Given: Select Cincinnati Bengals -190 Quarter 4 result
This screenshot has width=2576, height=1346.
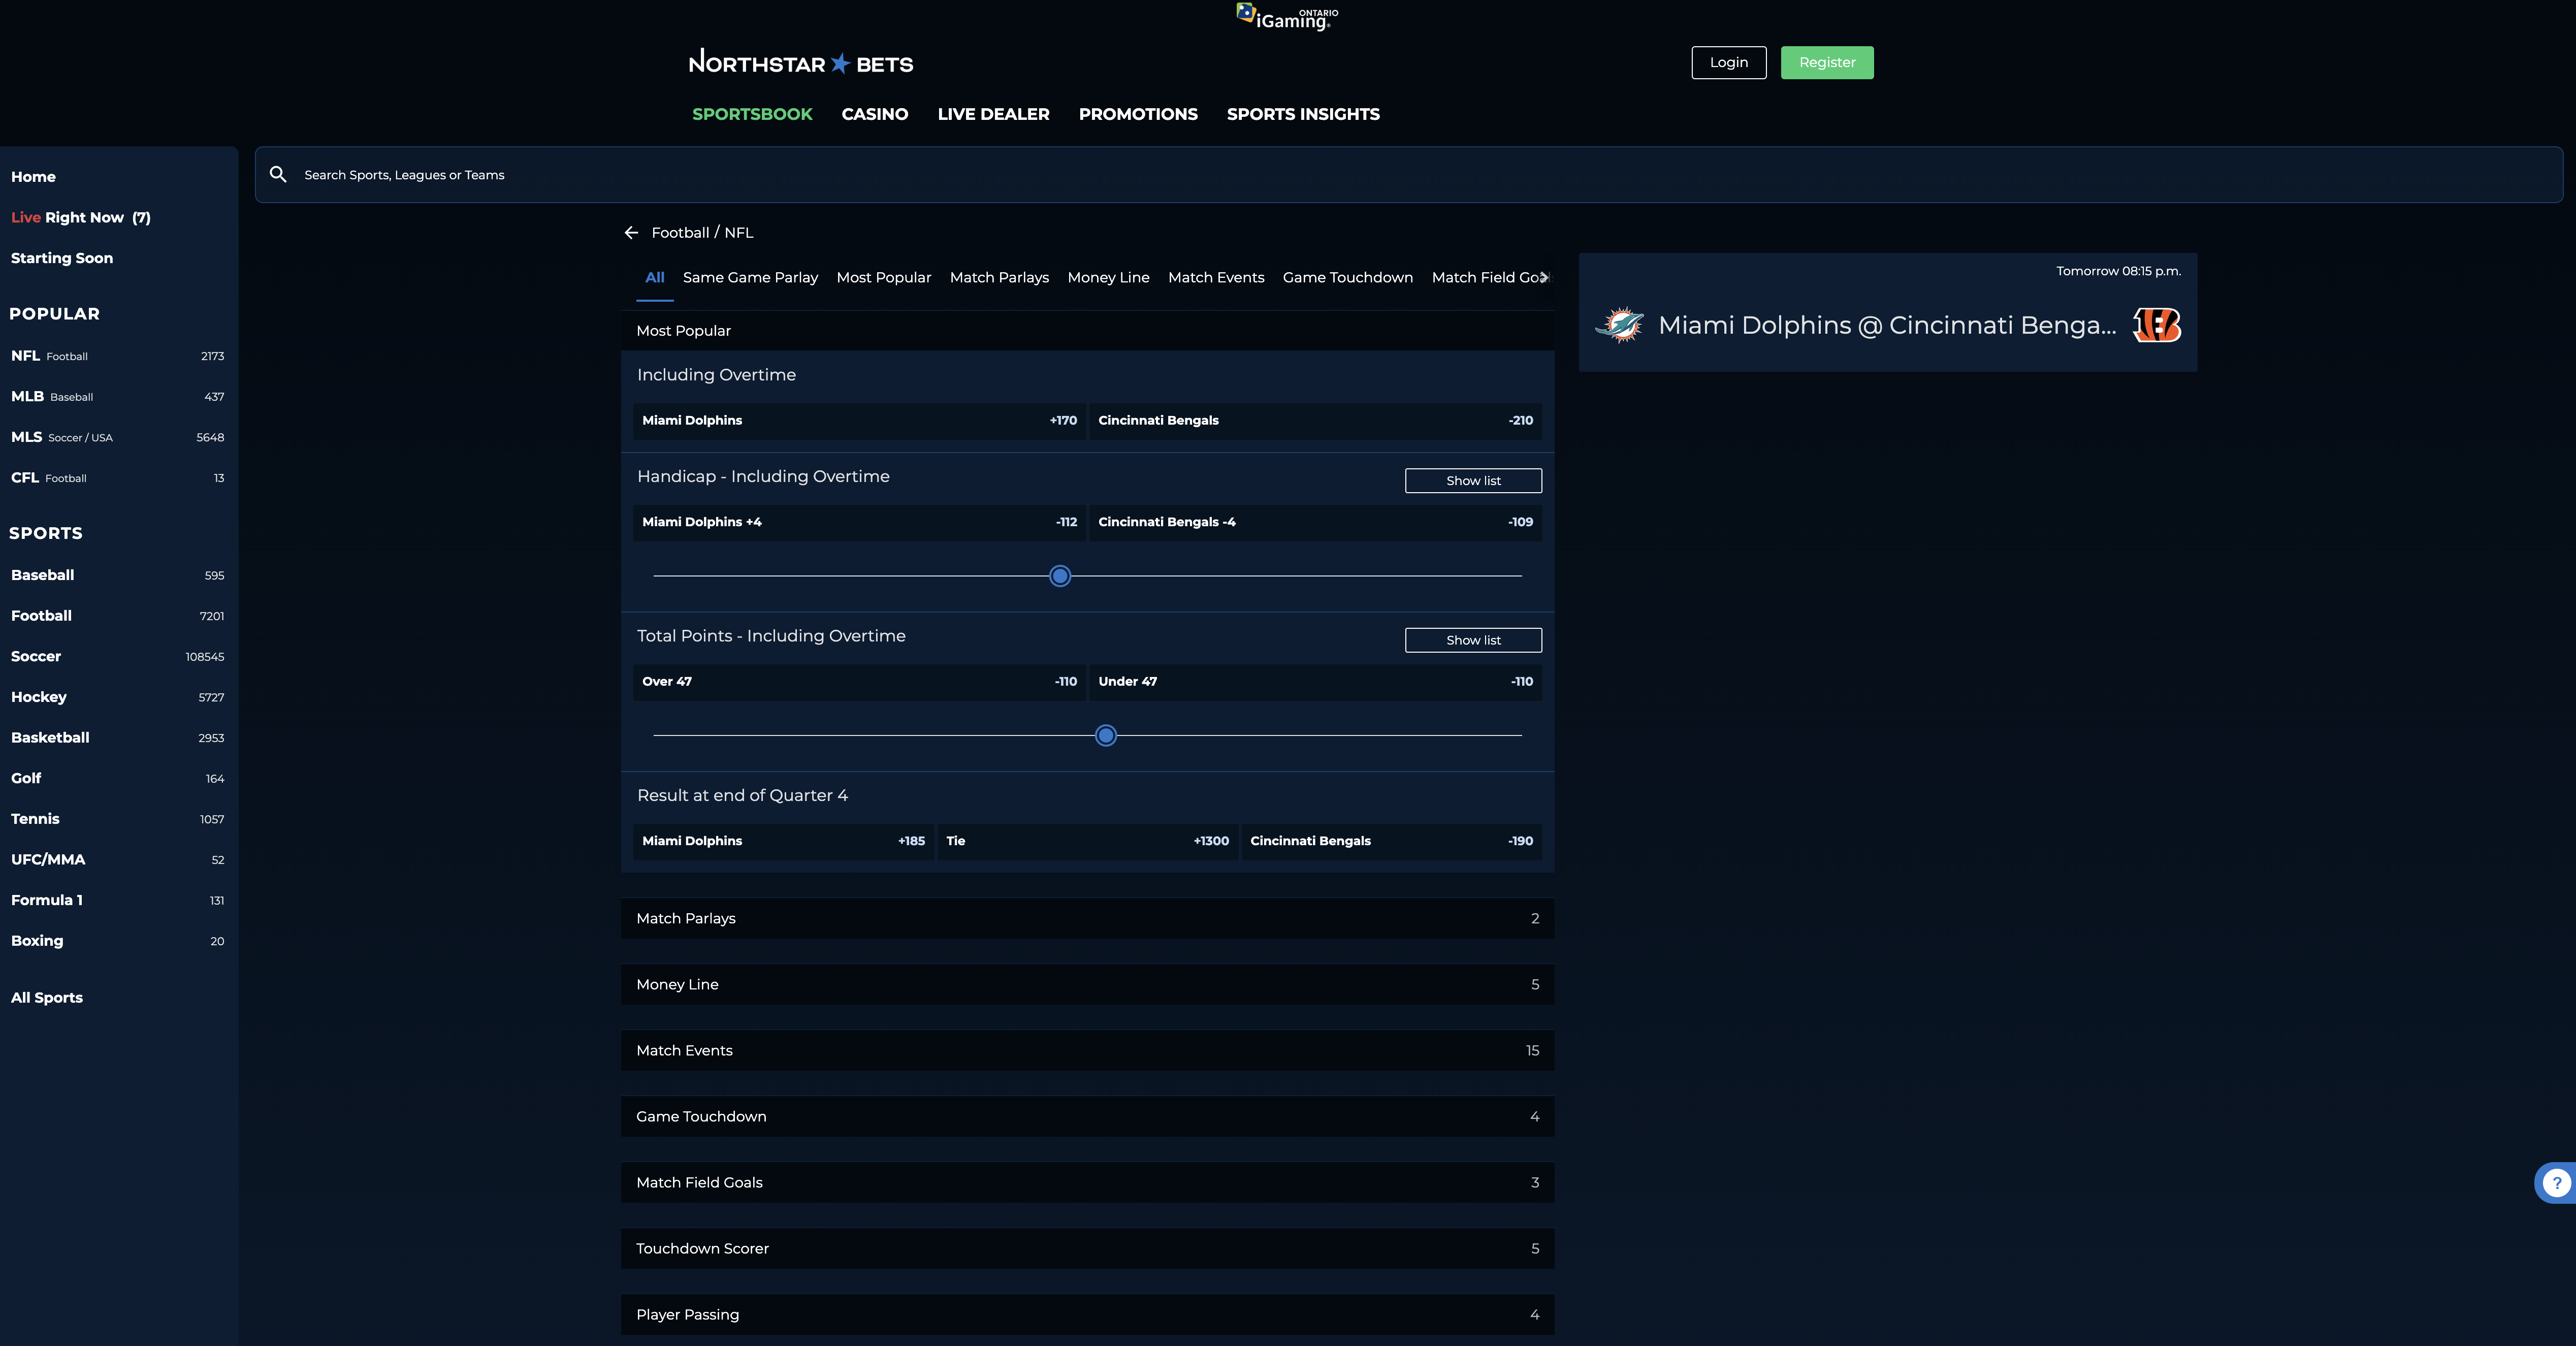Looking at the screenshot, I should pos(1391,842).
